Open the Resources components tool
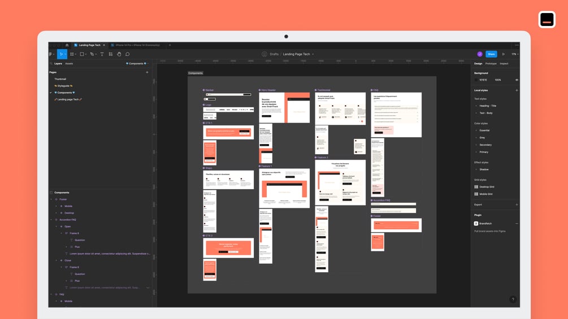The image size is (568, 319). 110,54
